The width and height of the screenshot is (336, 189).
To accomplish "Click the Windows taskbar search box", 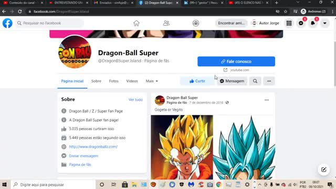I will tap(52, 184).
